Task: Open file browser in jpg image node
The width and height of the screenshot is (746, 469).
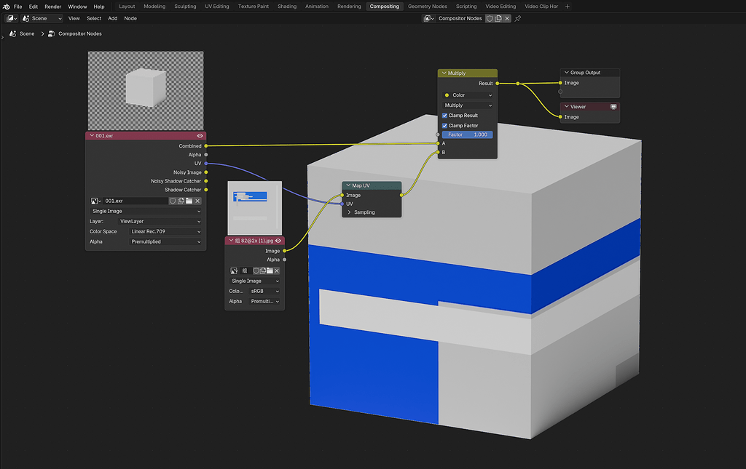Action: pos(270,270)
